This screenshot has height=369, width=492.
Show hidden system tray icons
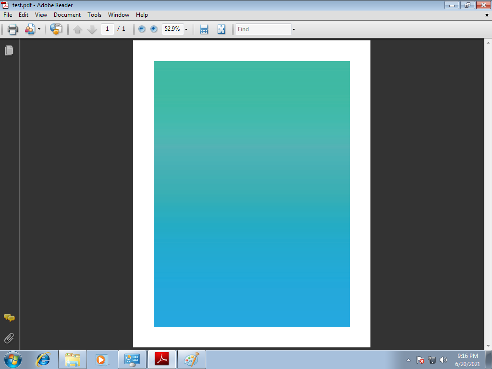[x=408, y=360]
